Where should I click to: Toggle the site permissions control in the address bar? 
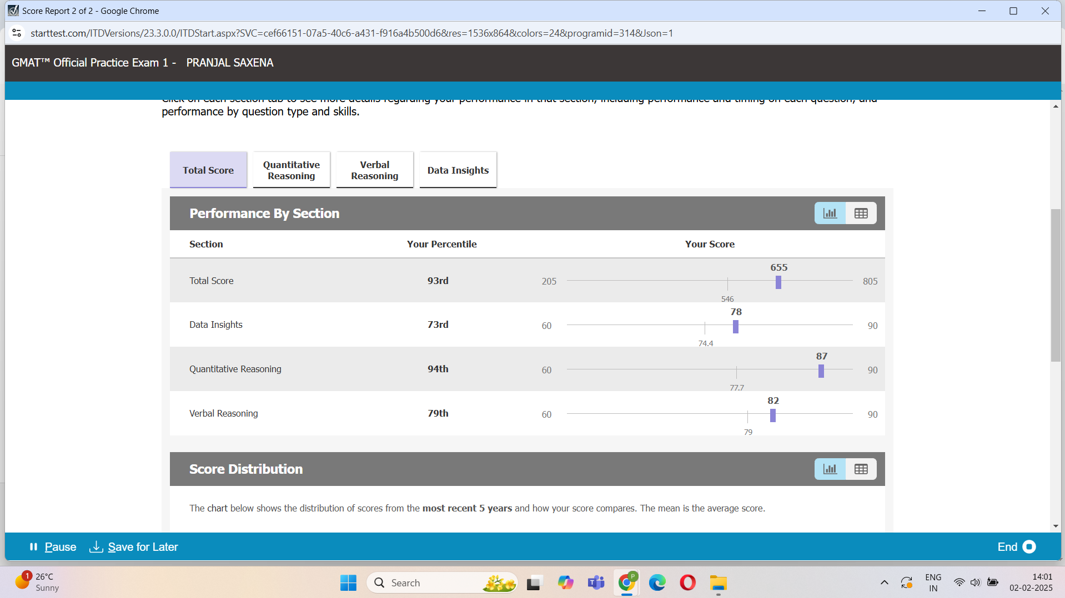[x=17, y=33]
